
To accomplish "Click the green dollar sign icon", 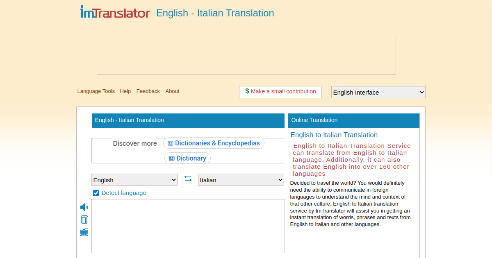I will tap(247, 91).
